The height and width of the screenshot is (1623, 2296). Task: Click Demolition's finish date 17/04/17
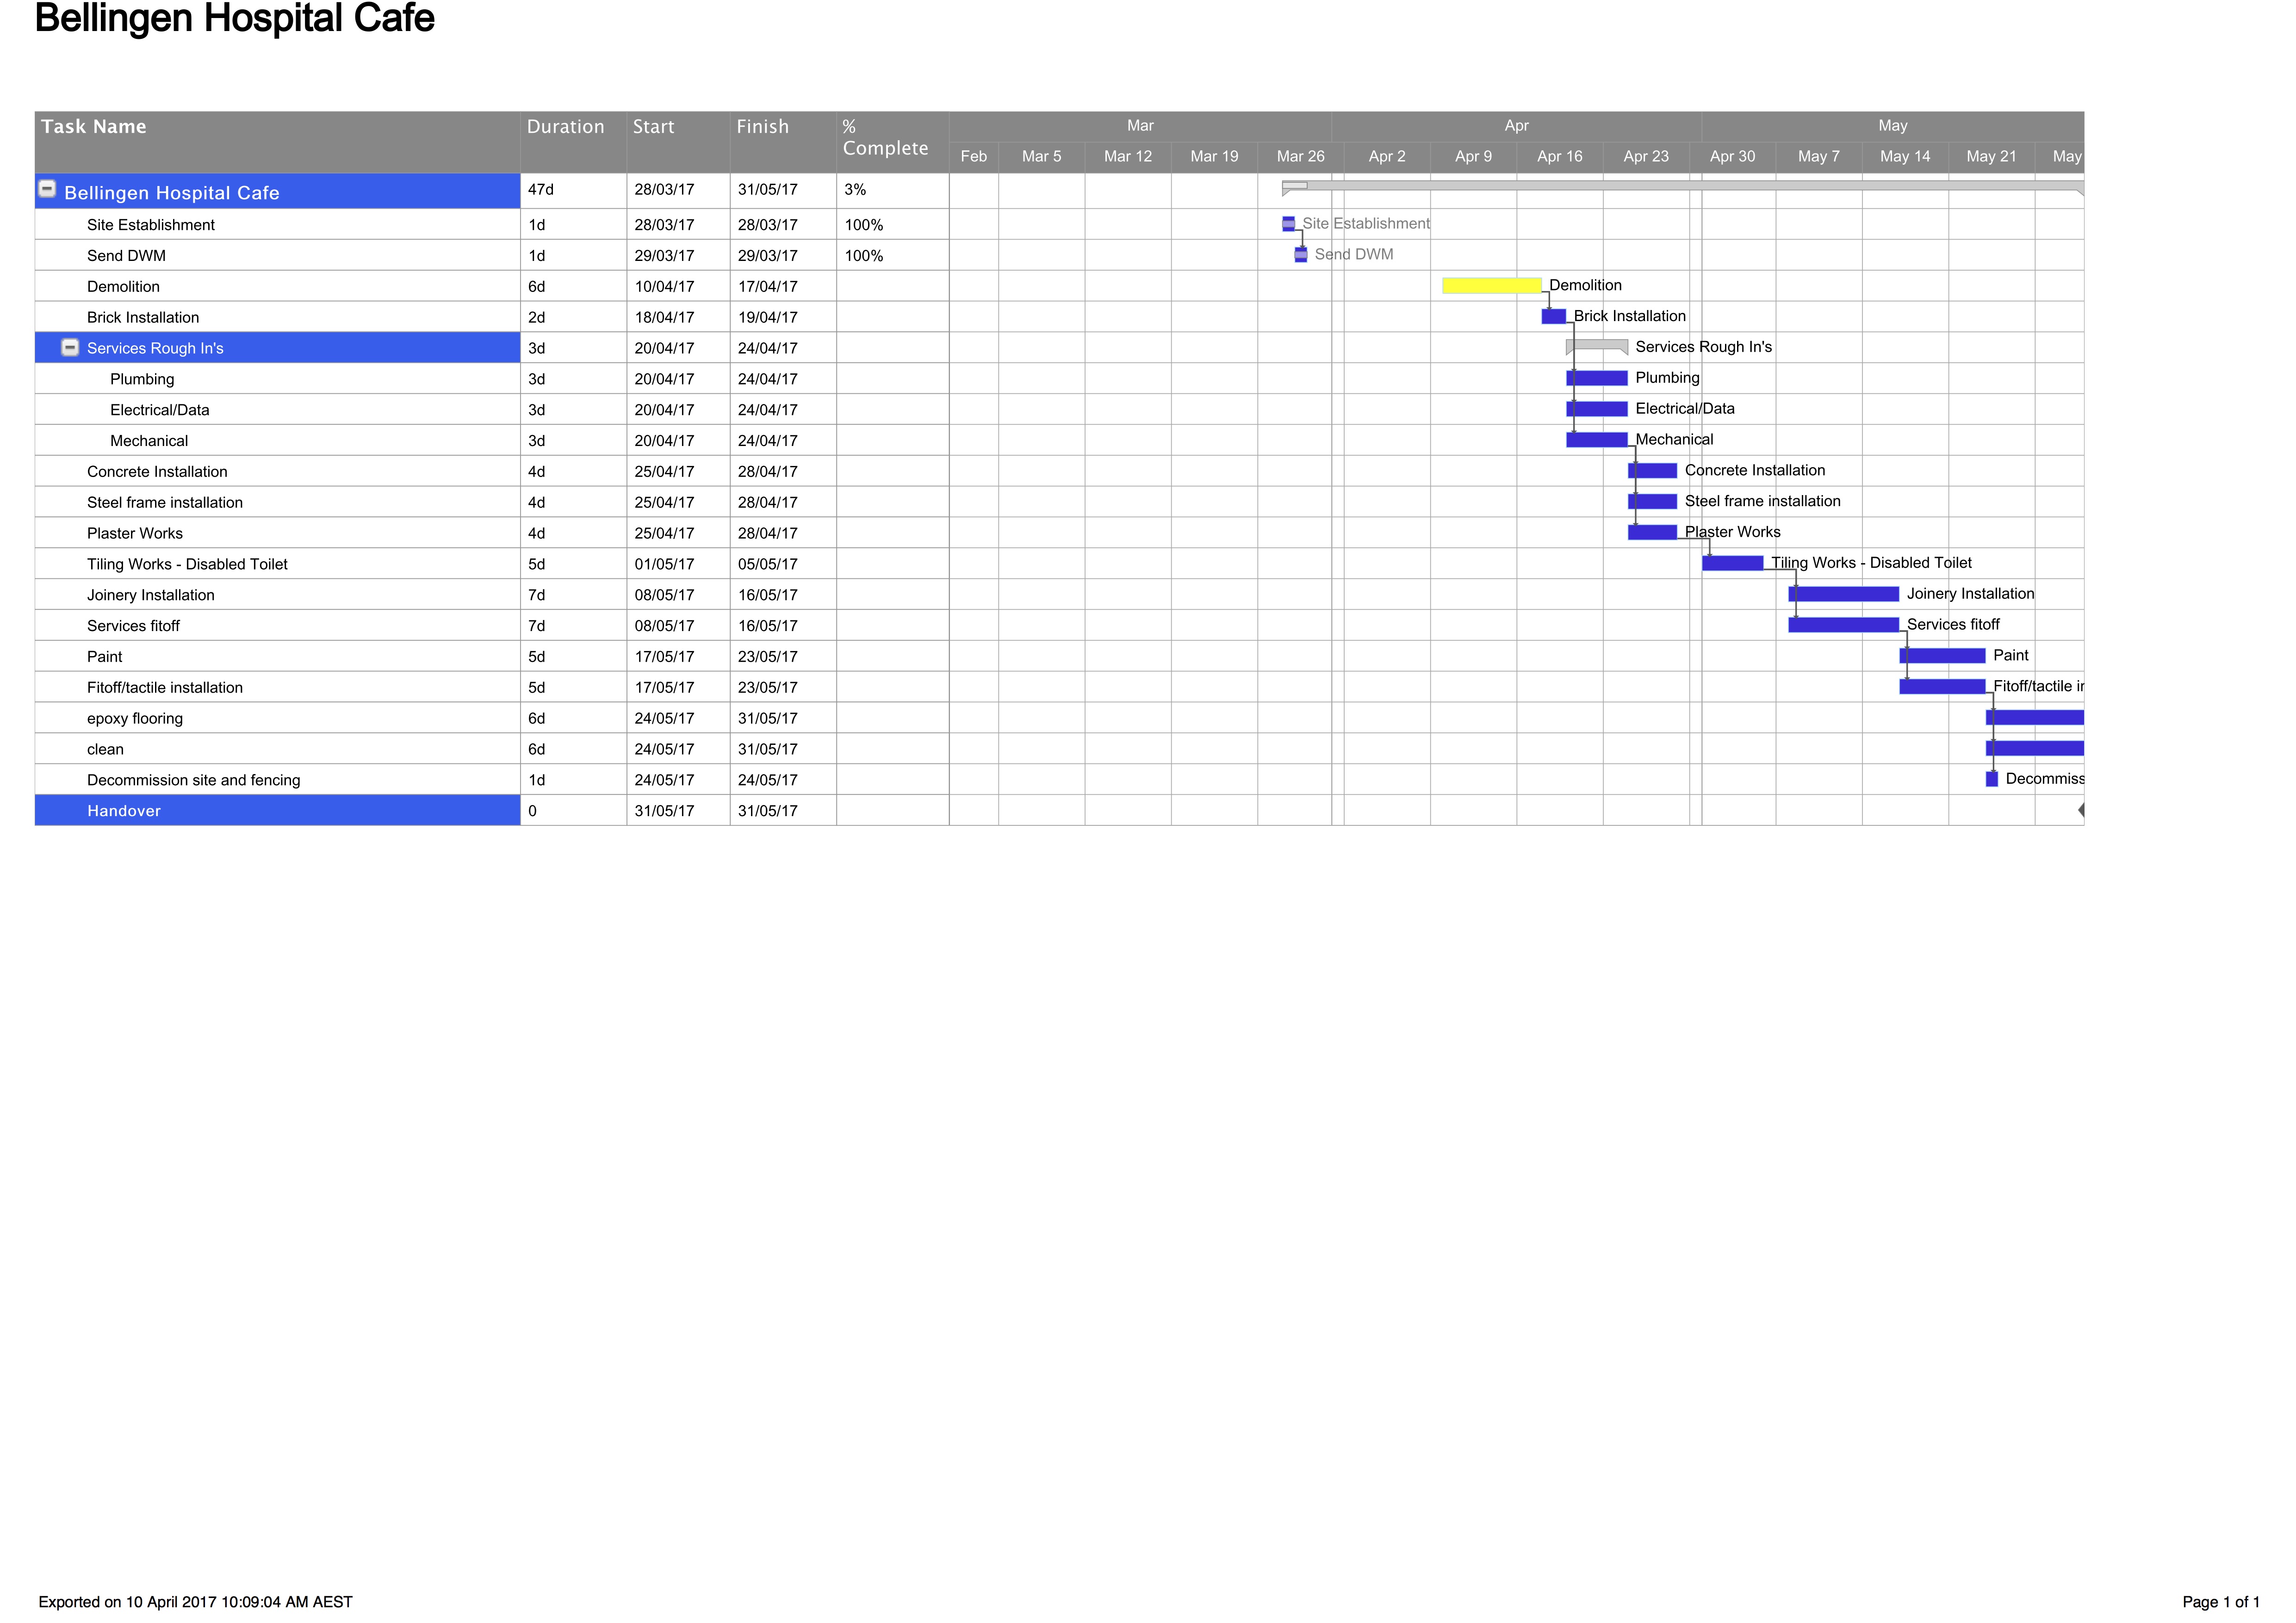(783, 287)
